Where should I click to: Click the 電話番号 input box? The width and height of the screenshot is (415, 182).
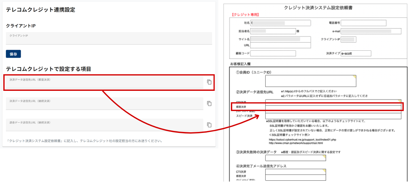pos(363,23)
